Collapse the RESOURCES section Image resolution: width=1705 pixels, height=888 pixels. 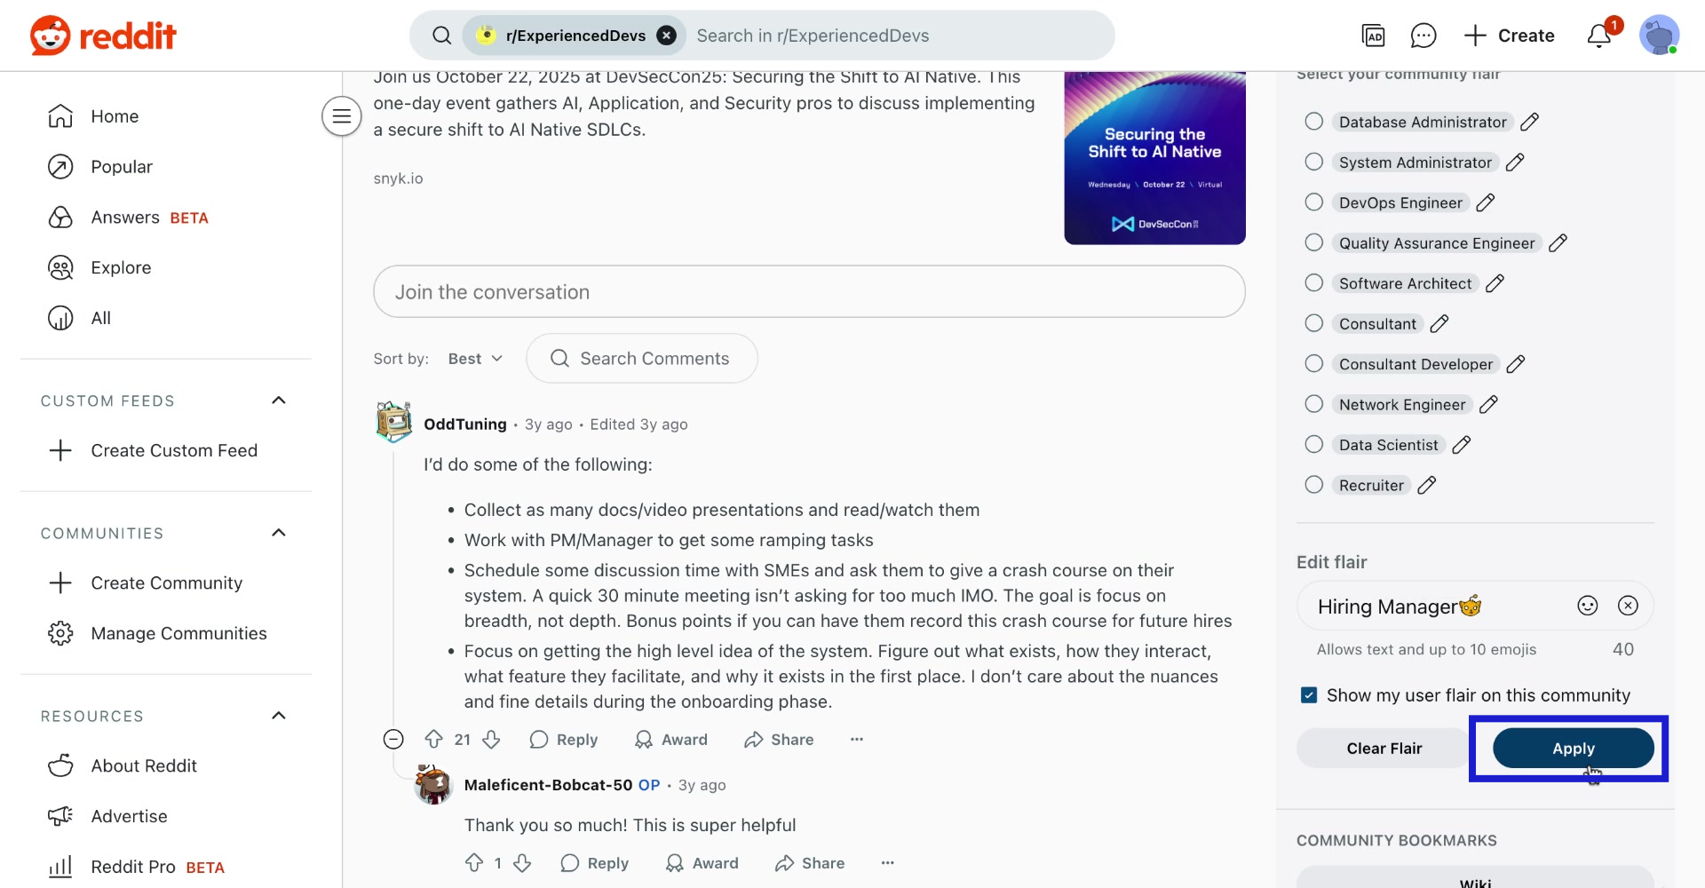coord(278,716)
